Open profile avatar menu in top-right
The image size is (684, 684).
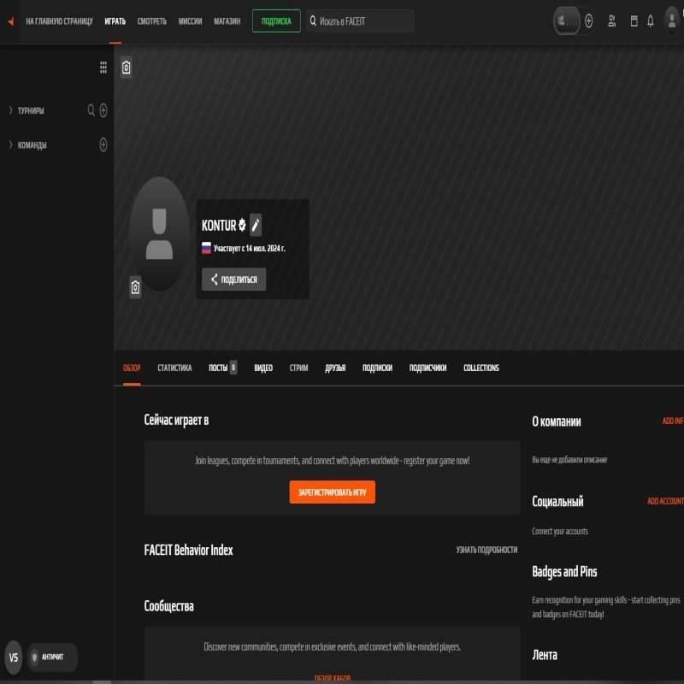point(670,21)
